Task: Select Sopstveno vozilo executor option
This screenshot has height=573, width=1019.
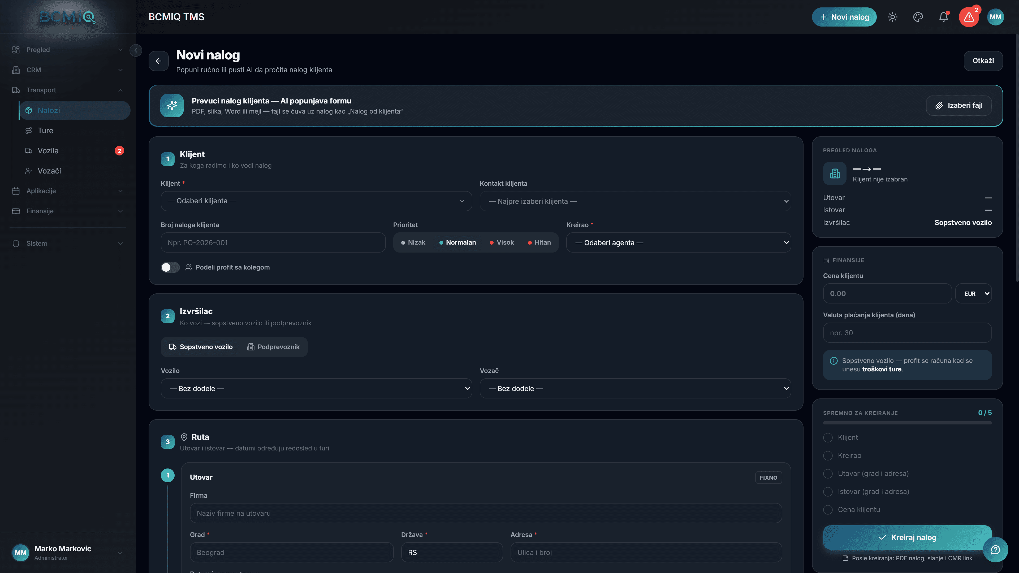Action: pos(201,347)
